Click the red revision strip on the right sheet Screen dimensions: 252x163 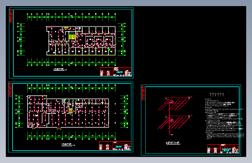[x=143, y=93]
